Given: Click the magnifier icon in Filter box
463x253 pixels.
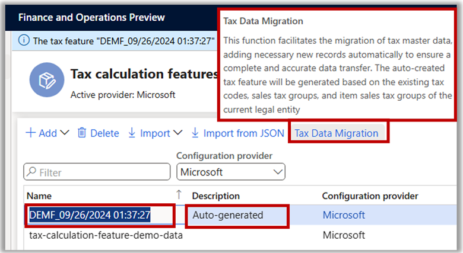Looking at the screenshot, I should pyautogui.click(x=31, y=172).
